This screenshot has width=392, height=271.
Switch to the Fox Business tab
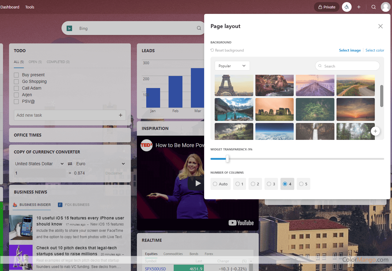click(74, 205)
